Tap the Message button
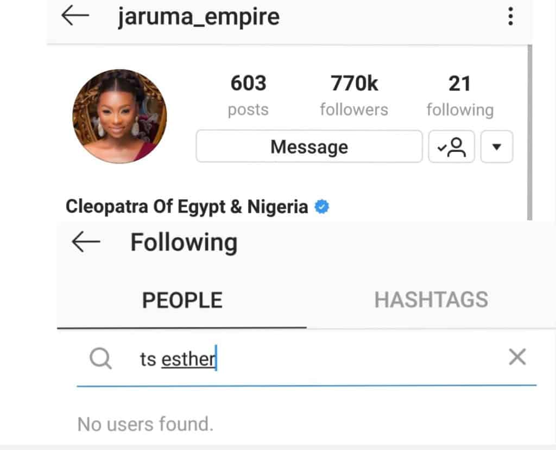 click(x=309, y=147)
